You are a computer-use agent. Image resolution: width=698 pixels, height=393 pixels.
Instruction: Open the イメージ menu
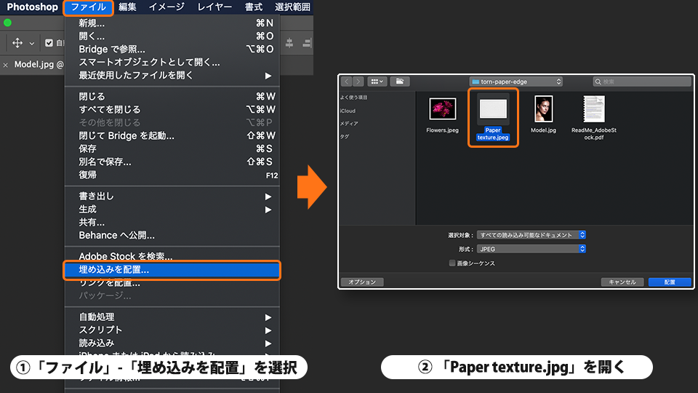point(167,7)
